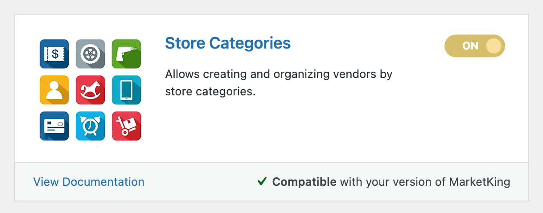
Task: Click the blue credit card icon
Action: point(54,126)
